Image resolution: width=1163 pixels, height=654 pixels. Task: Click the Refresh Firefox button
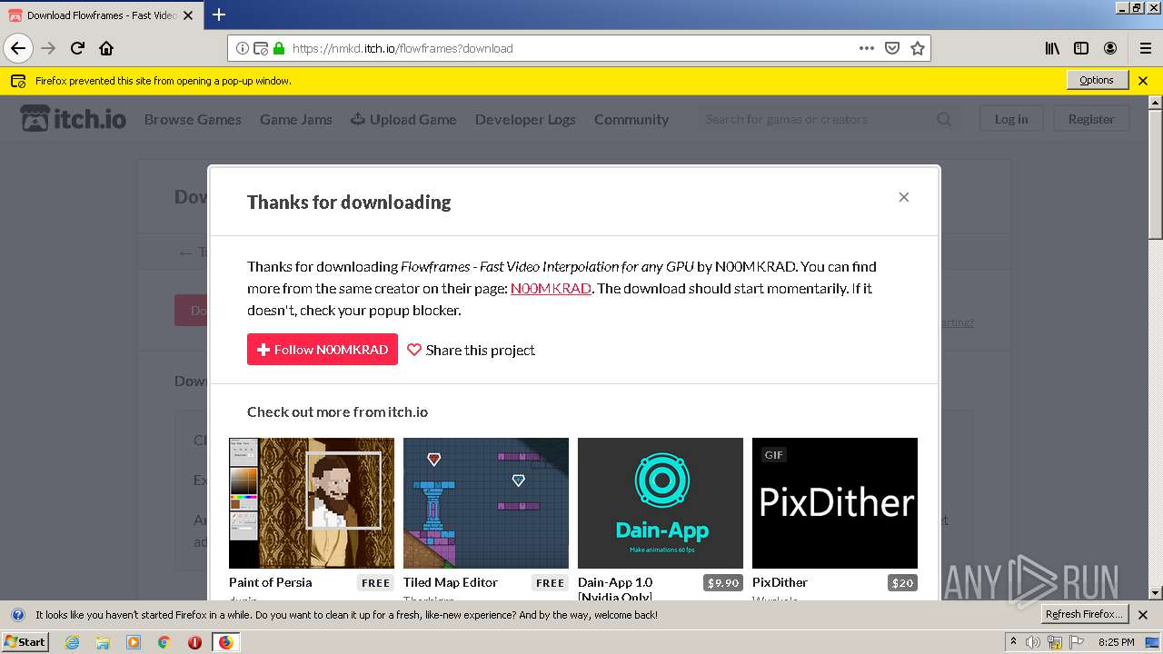pyautogui.click(x=1084, y=614)
